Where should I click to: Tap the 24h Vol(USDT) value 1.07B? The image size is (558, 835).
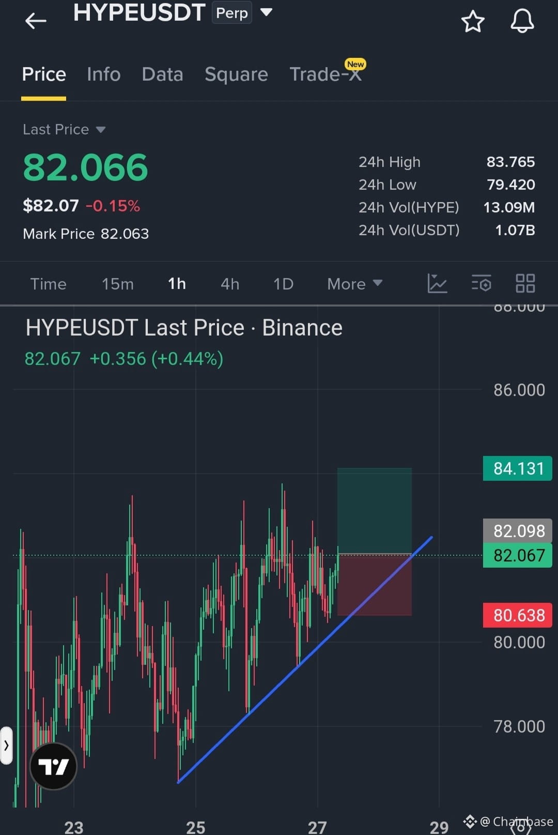(515, 230)
